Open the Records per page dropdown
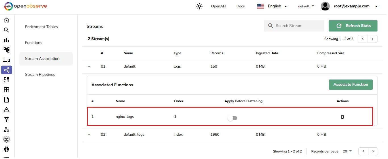Viewport: 388px width, 159px height. tap(347, 151)
